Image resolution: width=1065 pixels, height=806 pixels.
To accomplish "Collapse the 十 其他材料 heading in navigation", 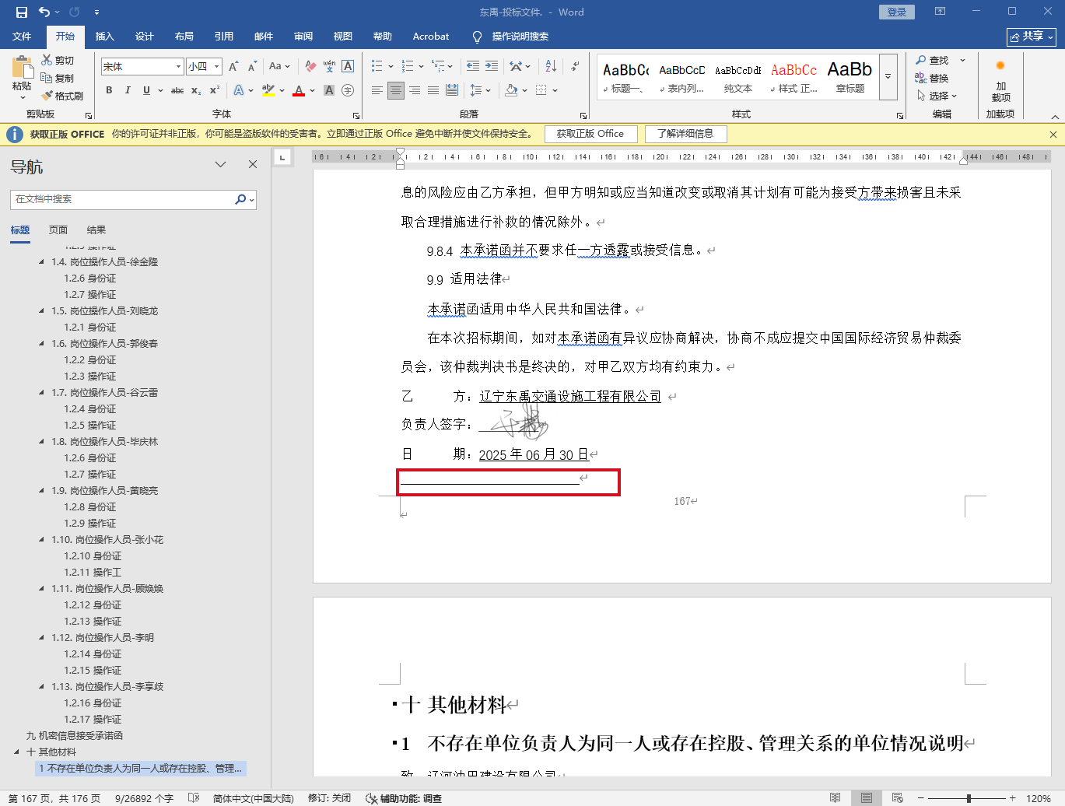I will [16, 752].
